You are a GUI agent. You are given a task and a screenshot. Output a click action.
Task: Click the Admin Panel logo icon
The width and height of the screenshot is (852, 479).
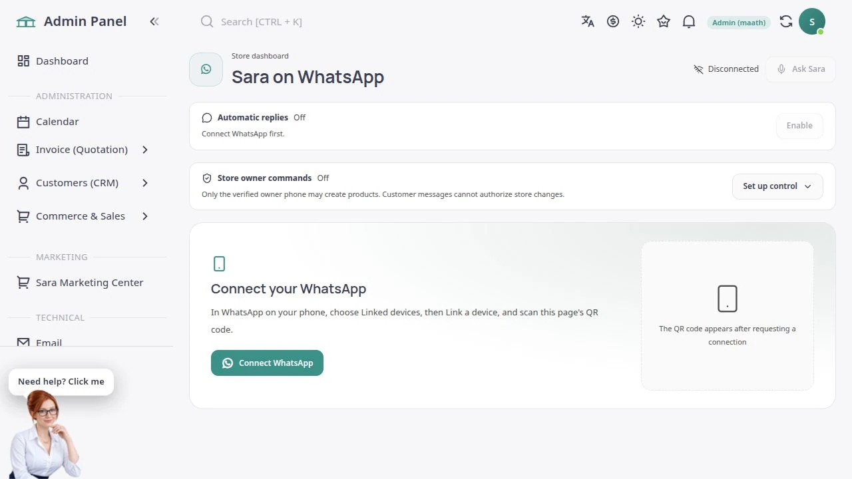point(26,22)
